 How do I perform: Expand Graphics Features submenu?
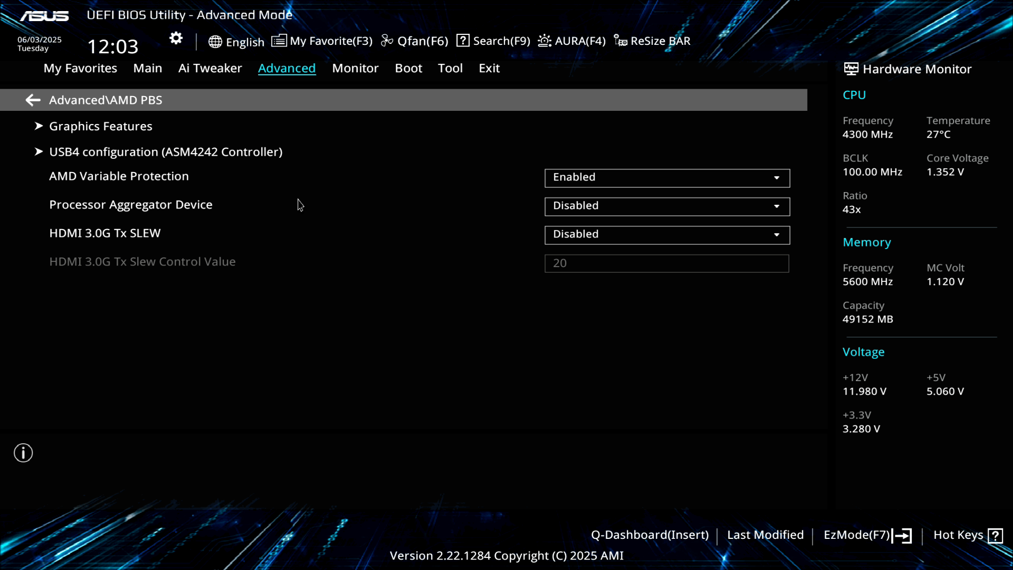[x=100, y=126]
